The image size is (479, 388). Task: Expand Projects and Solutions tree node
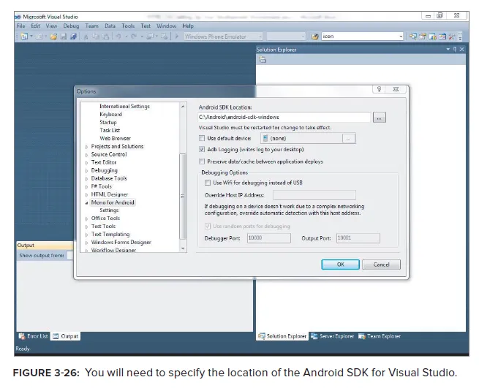pyautogui.click(x=87, y=147)
